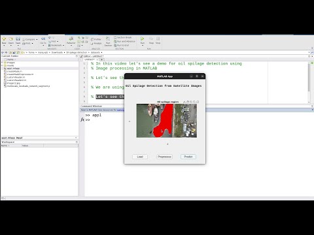Click the axes pan hand icon
Screen dimensions: 314x235
point(188,102)
